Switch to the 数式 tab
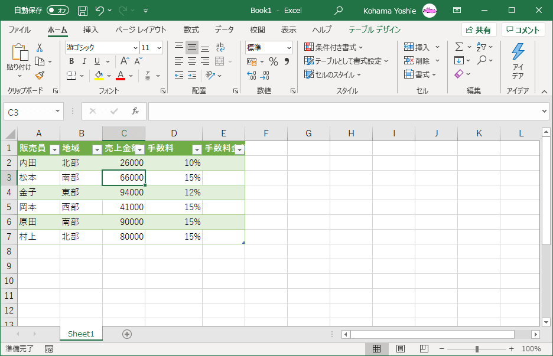The image size is (553, 356). point(191,30)
